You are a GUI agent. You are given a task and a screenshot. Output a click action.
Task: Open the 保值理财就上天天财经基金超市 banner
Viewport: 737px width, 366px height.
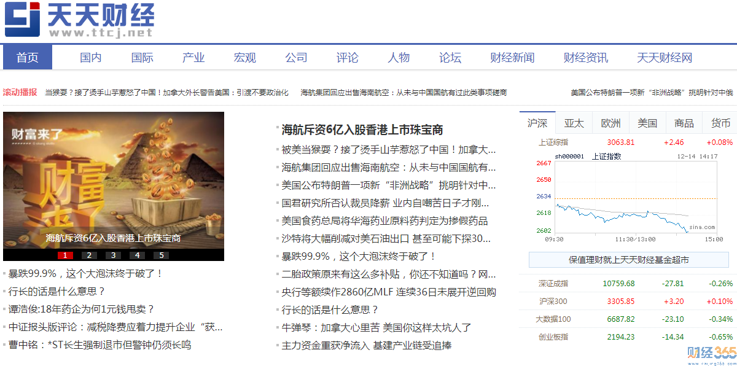(629, 260)
